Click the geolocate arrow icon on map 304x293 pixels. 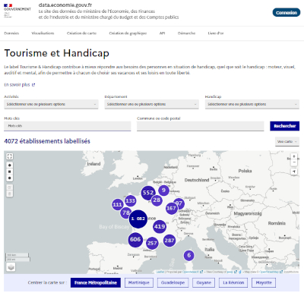click(294, 172)
